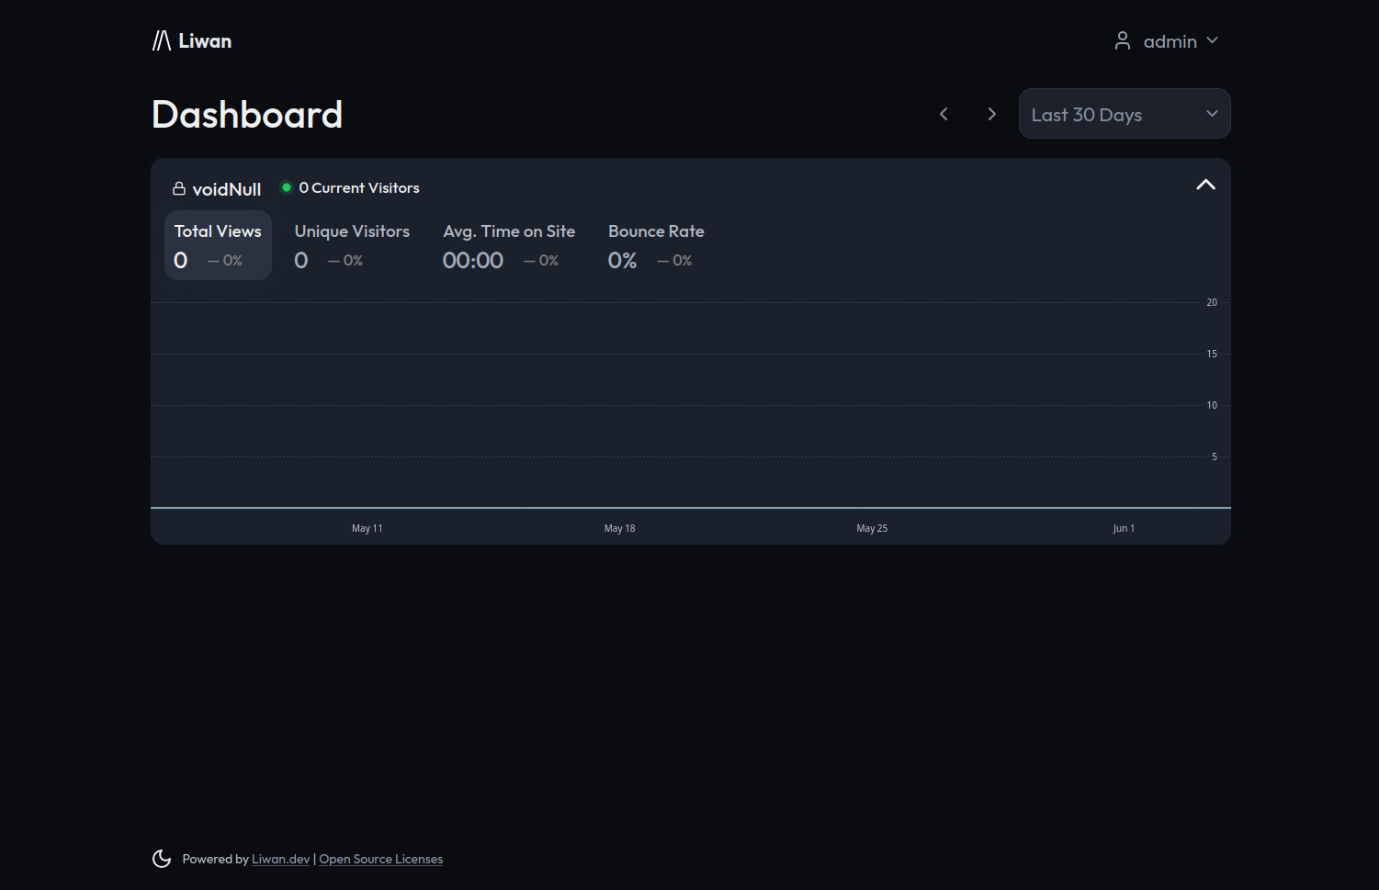Click the chart baseline near May 18

tap(619, 507)
